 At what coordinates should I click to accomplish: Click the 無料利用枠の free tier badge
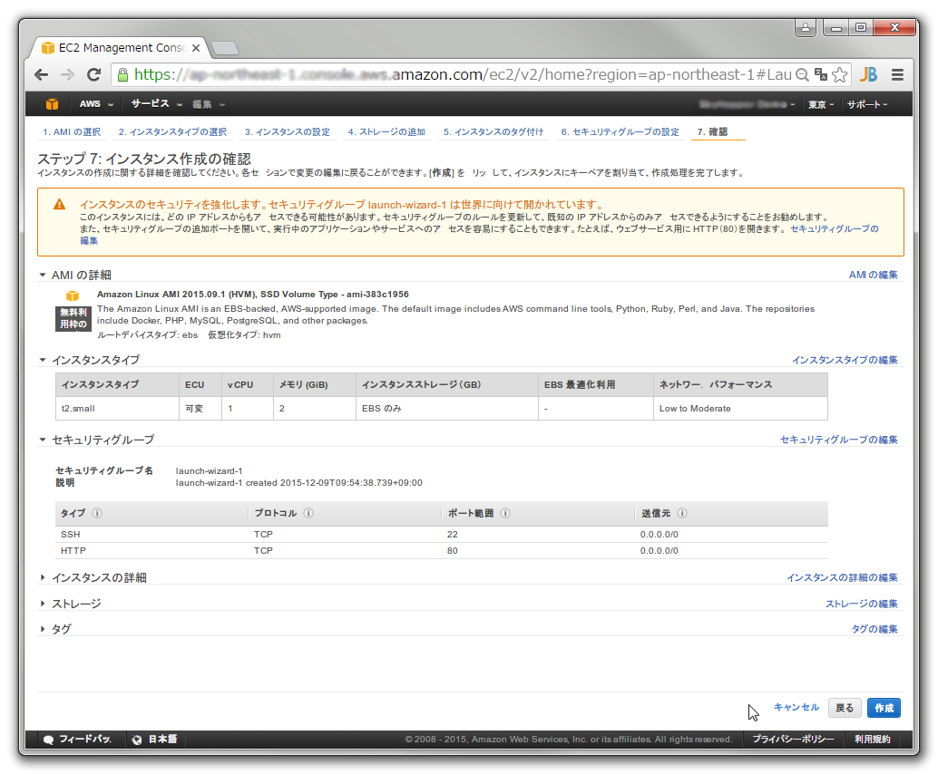73,318
